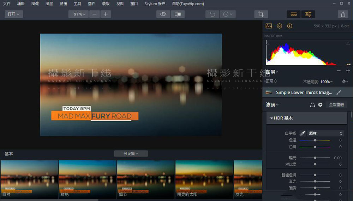Adjust the 色调 tint slider

coord(315,147)
